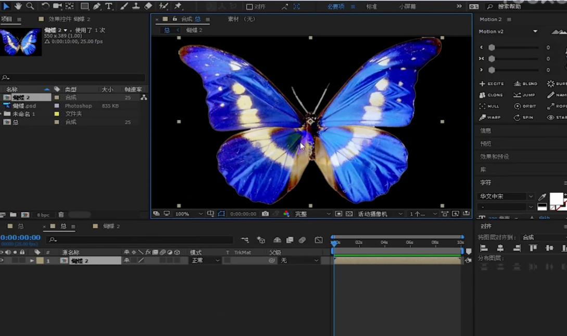567x336 pixels.
Task: Click the white fill color swatch
Action: pos(556,199)
